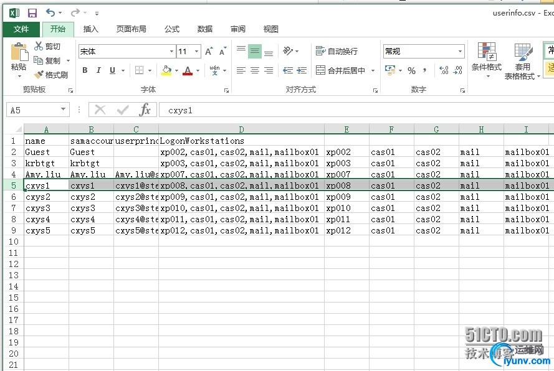Toggle 自动换行 wrap text

[337, 51]
